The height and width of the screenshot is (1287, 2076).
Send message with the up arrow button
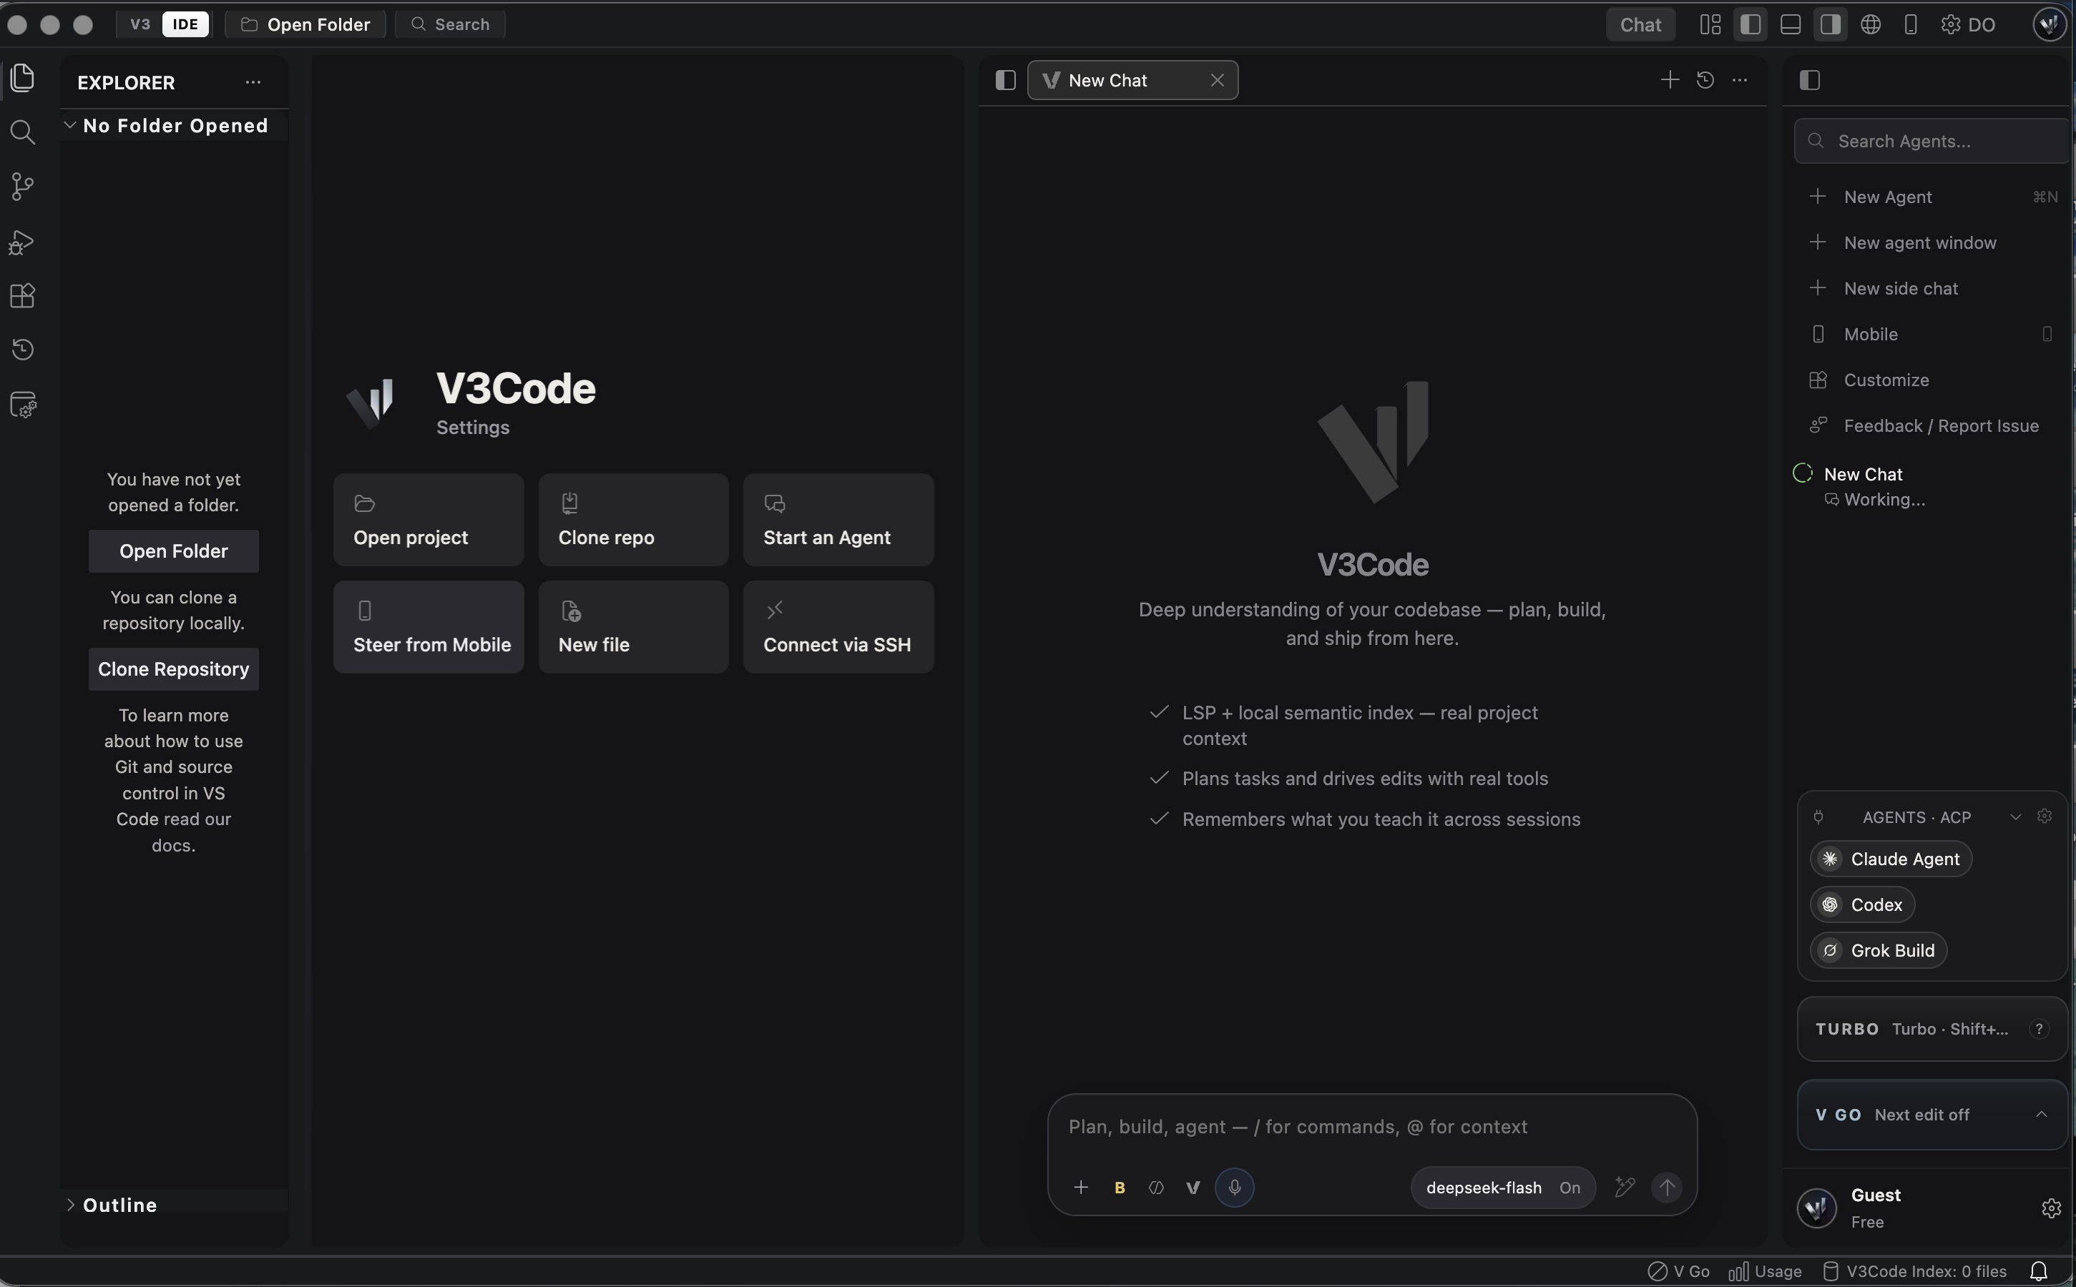click(1666, 1188)
